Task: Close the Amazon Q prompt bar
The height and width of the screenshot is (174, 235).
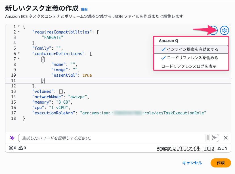Action: (226, 138)
